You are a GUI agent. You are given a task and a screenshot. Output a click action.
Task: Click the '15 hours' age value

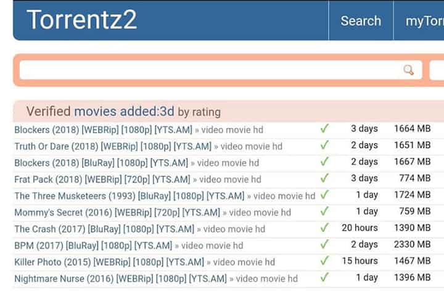(x=360, y=261)
